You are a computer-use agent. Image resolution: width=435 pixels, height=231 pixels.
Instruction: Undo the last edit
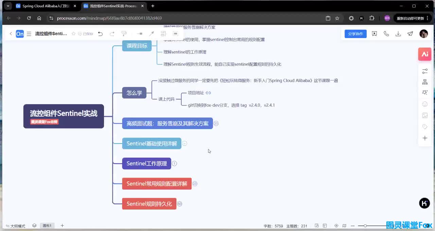point(100,34)
